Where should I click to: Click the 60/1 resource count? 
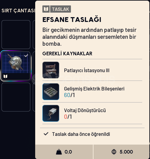click(69, 95)
